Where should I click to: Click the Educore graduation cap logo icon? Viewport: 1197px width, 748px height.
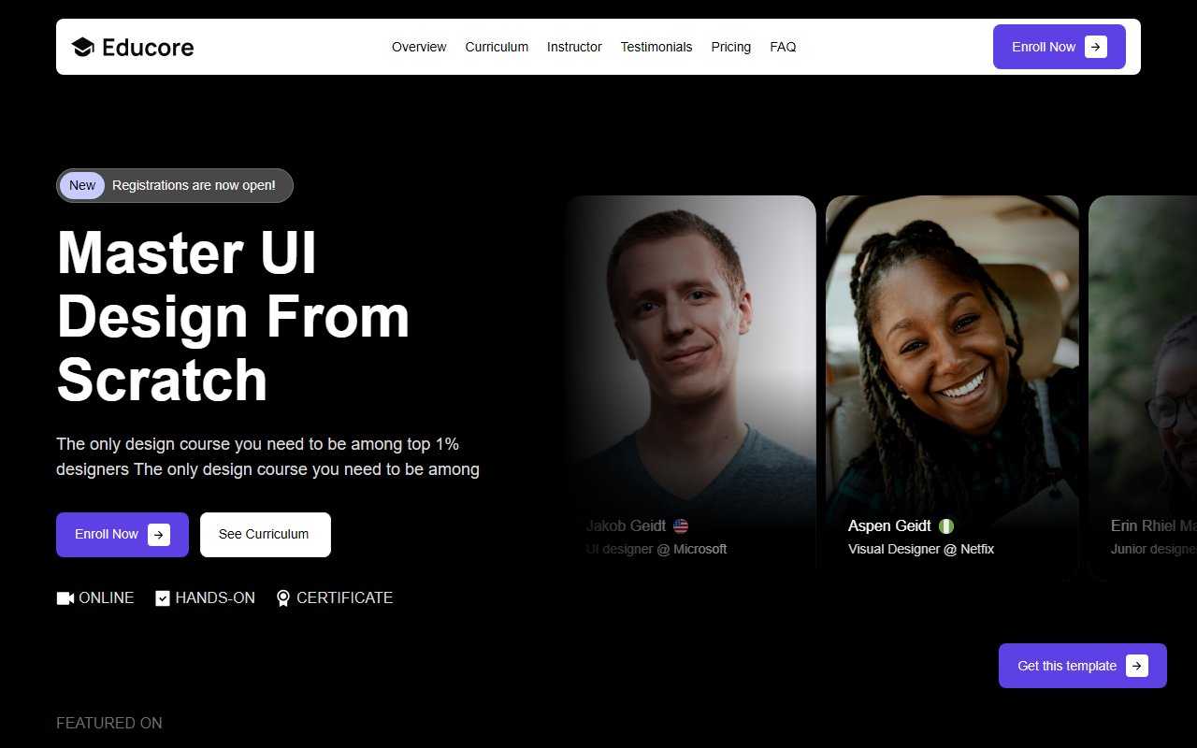[x=83, y=46]
